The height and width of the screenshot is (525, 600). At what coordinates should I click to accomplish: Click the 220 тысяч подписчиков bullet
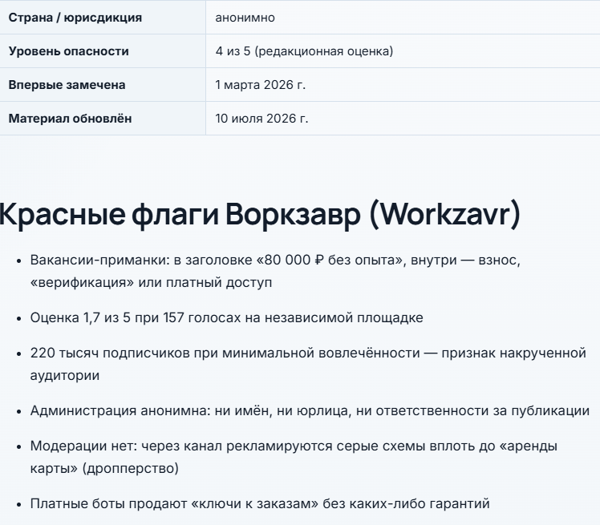(x=308, y=364)
